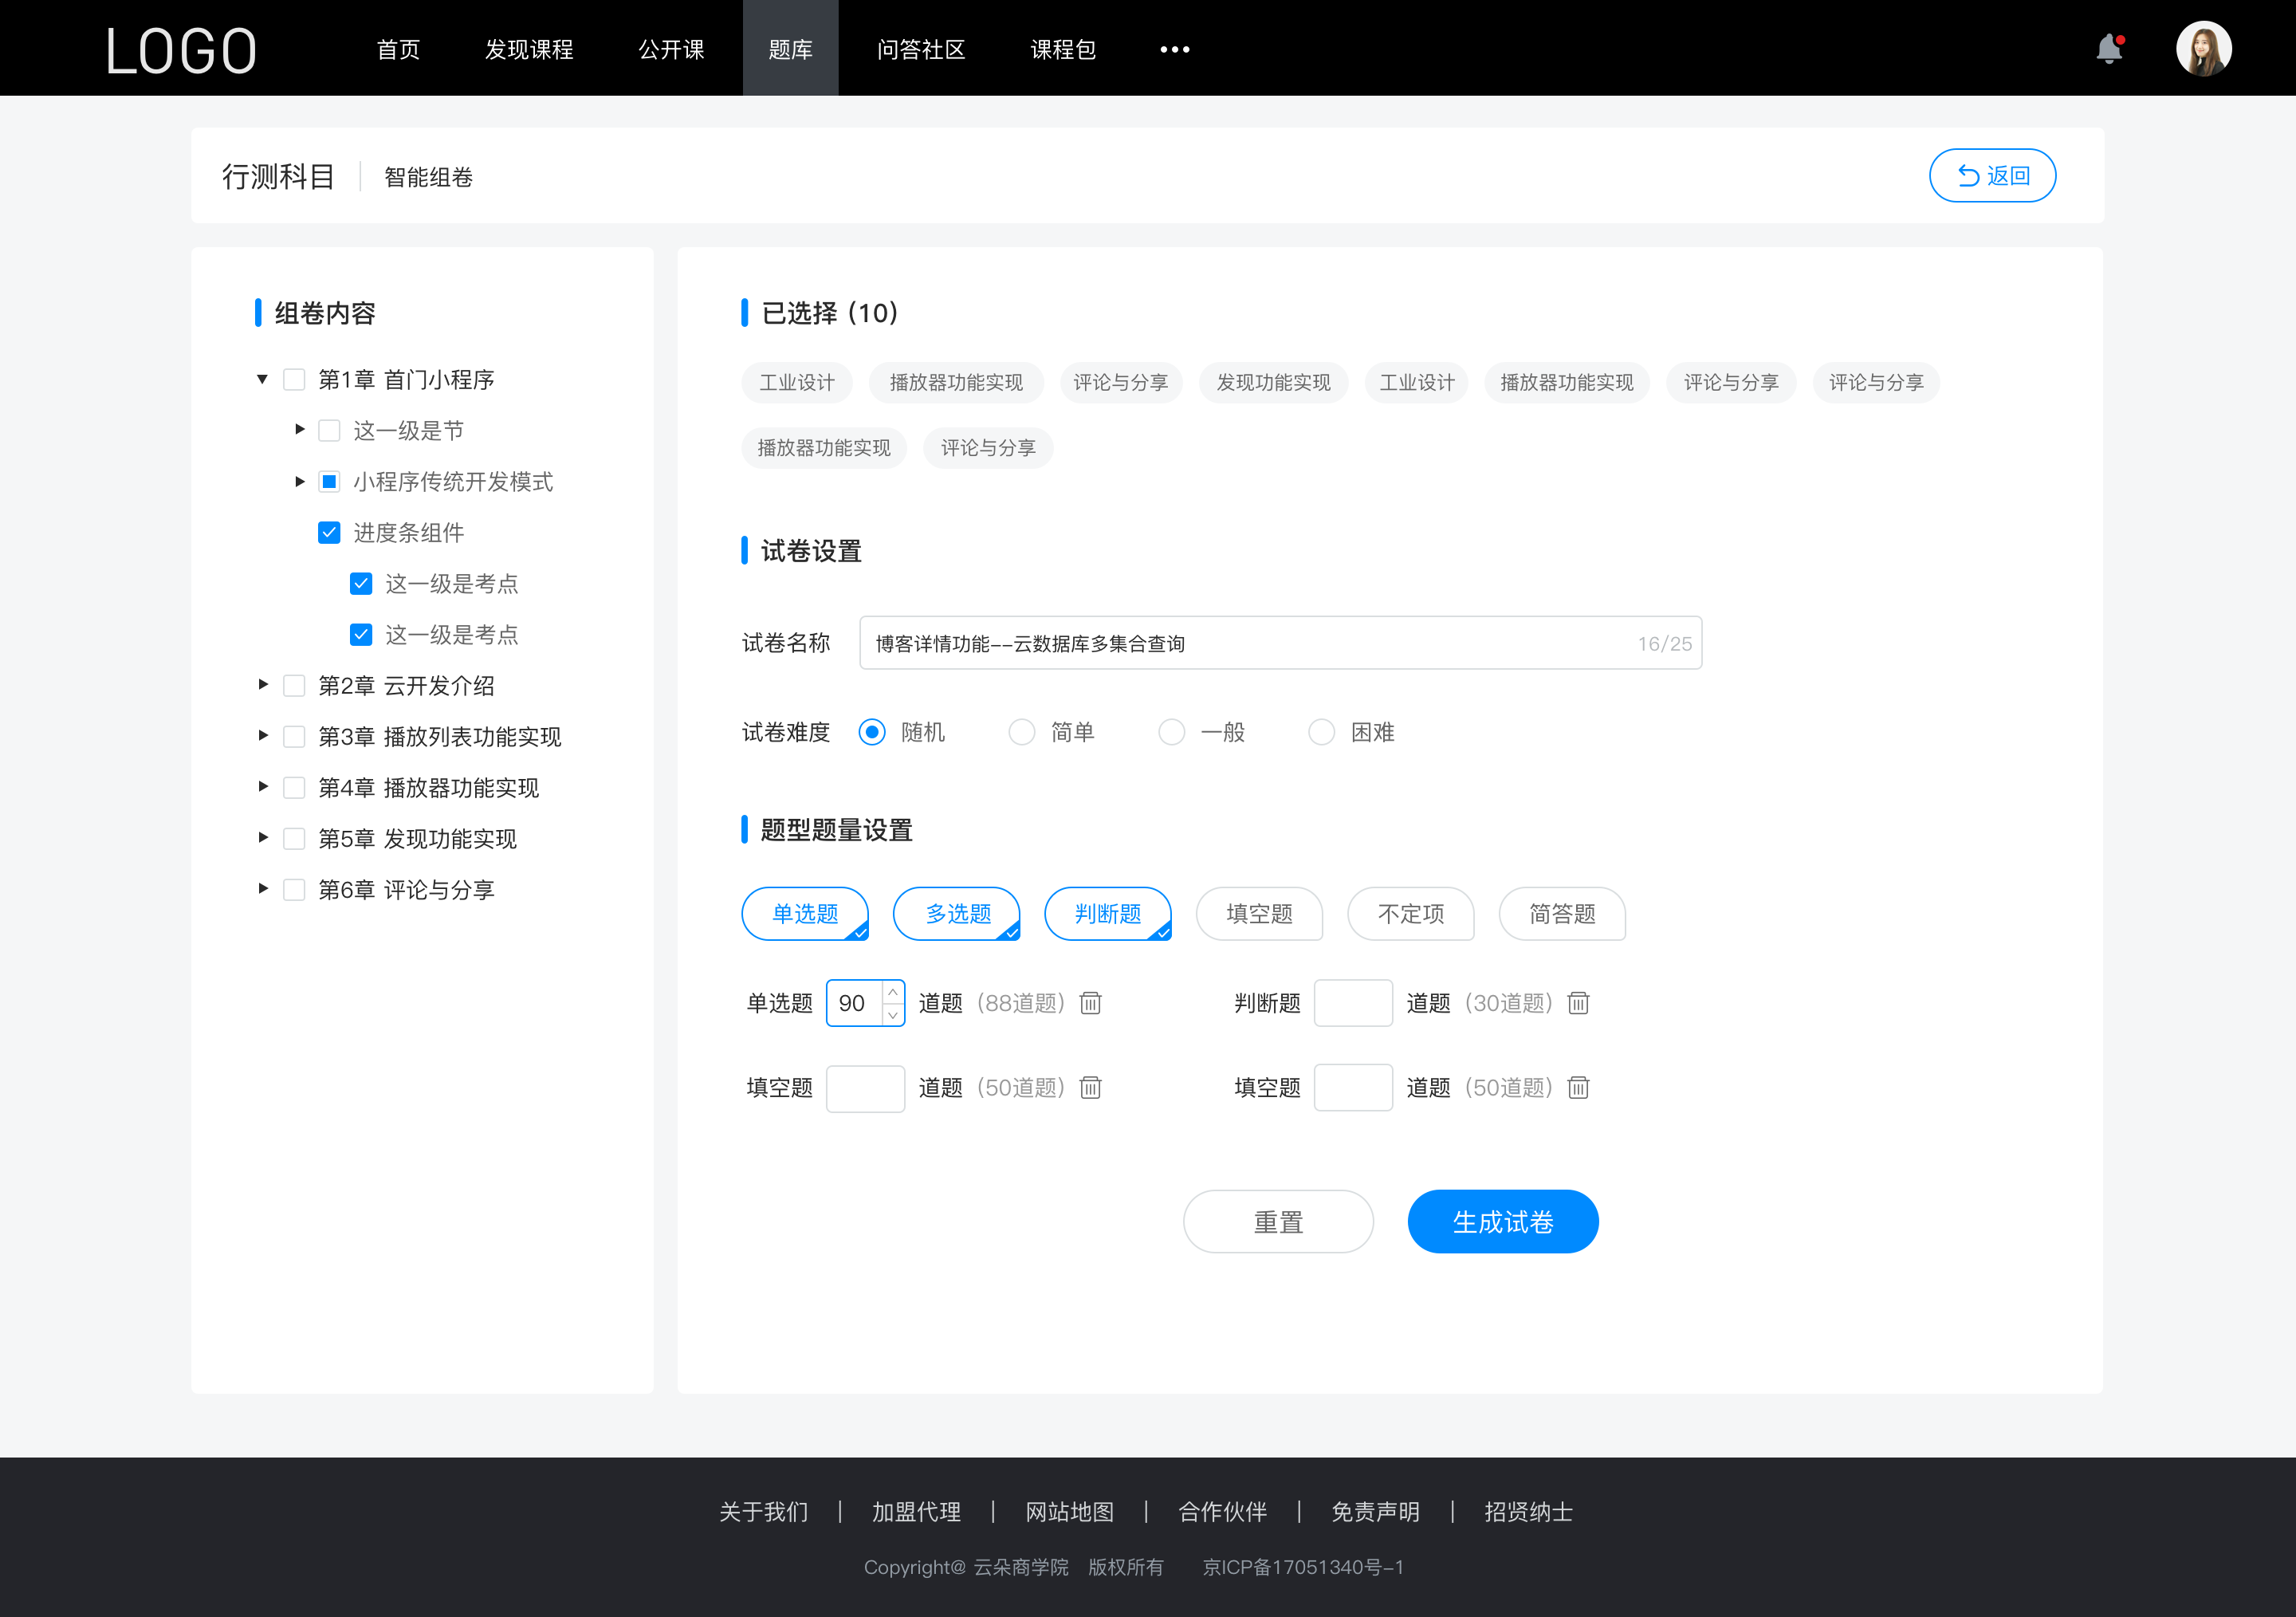Click the 生成试卷 button
Viewport: 2296px width, 1617px height.
pyautogui.click(x=1501, y=1220)
